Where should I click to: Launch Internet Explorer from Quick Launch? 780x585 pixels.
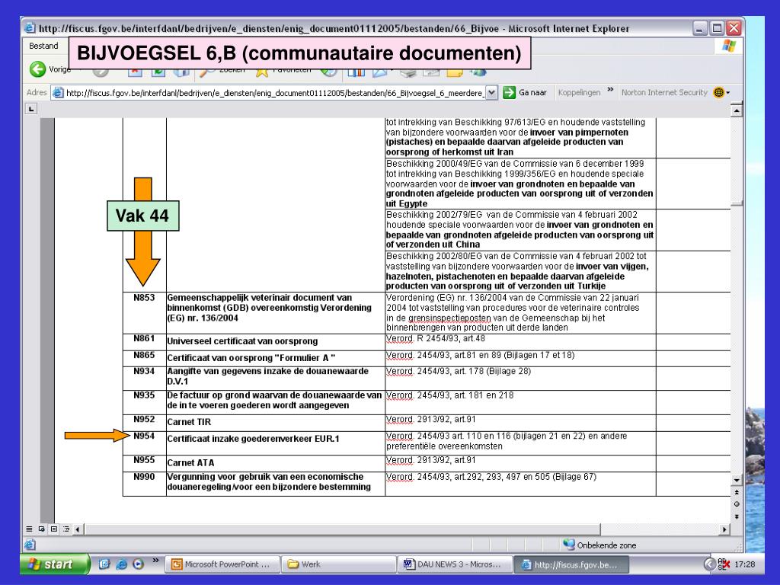tap(121, 564)
